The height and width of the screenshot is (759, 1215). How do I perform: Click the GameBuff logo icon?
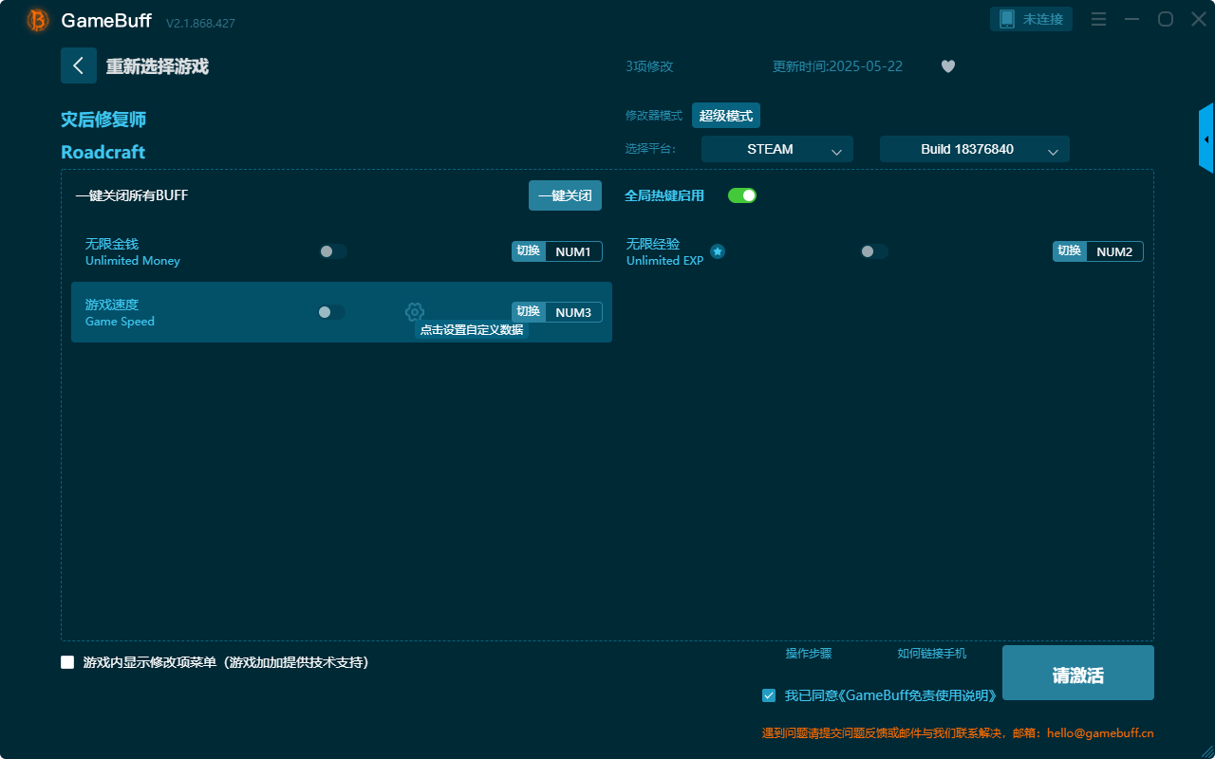pos(38,20)
